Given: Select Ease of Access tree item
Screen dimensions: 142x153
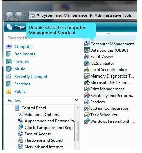Looking at the screenshot, I should (38, 134).
